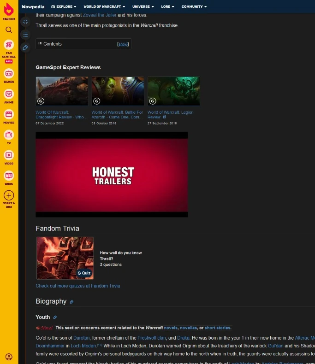Expand the Explore dropdown menu
The height and width of the screenshot is (364, 315).
click(64, 6)
